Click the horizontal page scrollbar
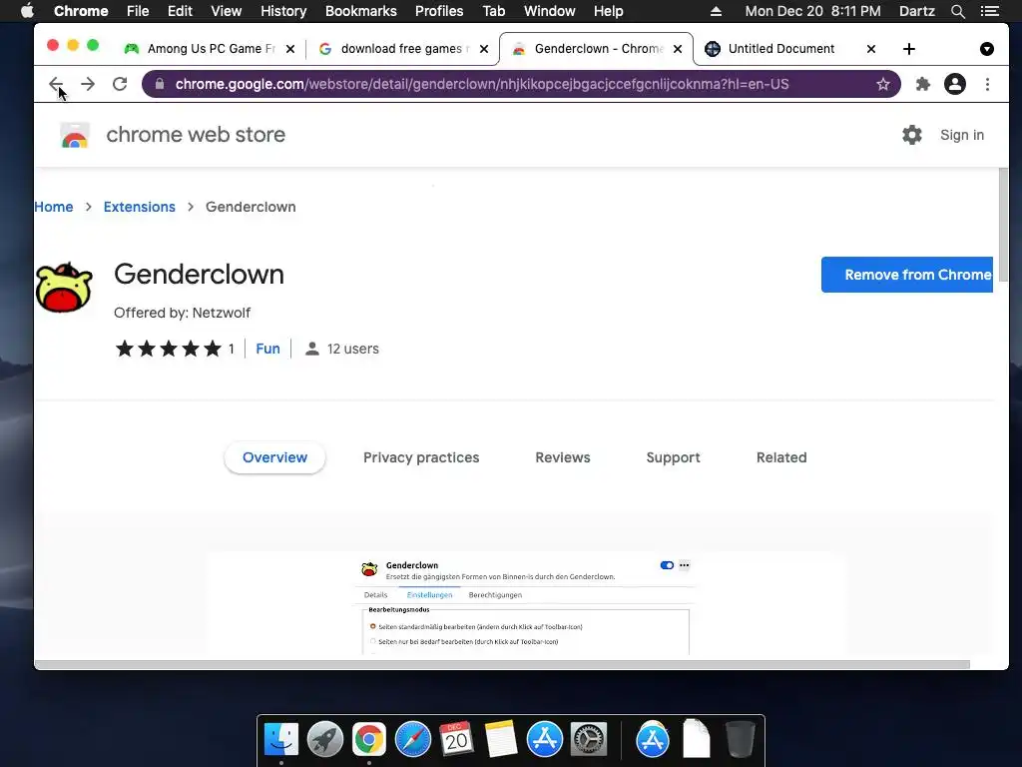The image size is (1022, 767). [502, 664]
